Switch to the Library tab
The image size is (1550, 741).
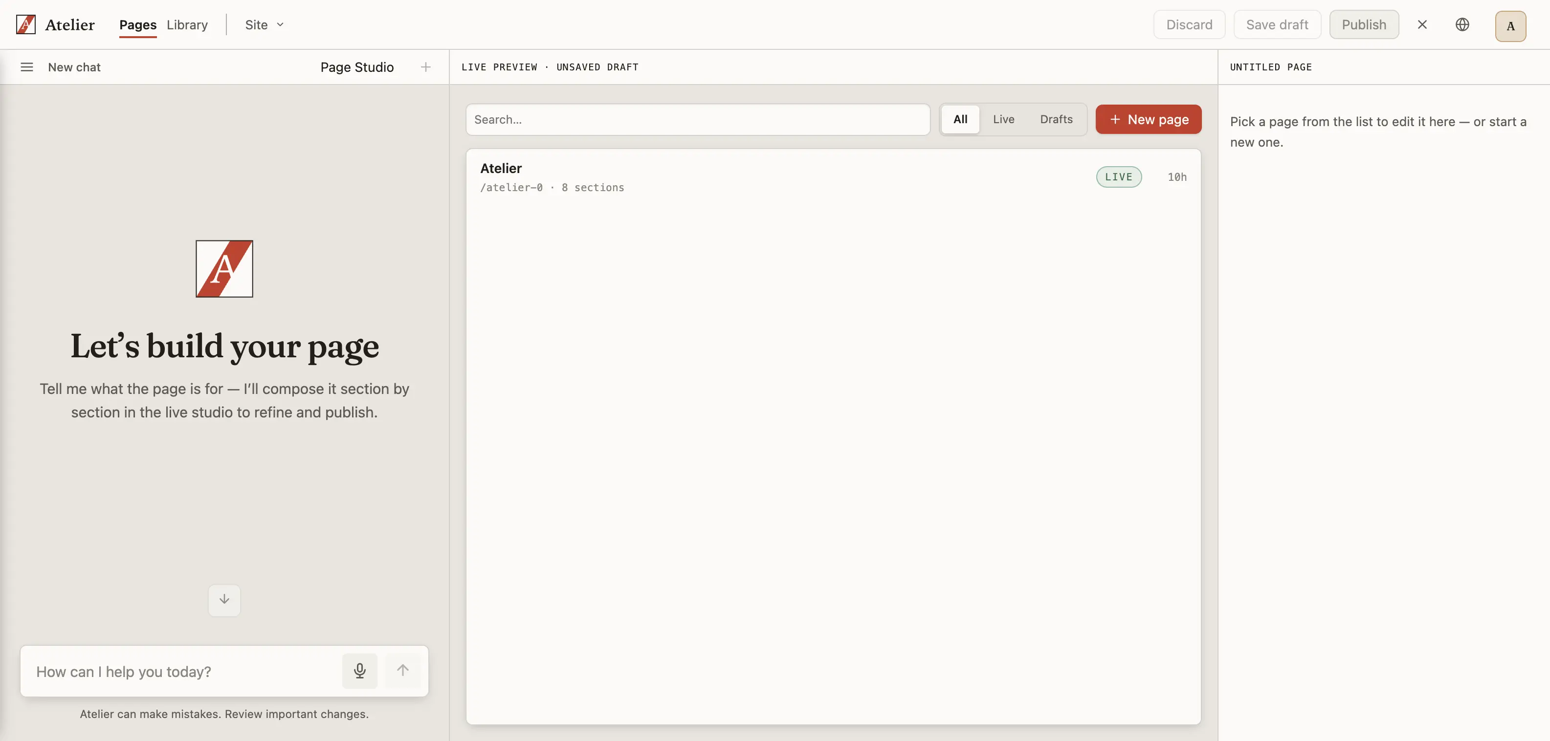(x=187, y=24)
